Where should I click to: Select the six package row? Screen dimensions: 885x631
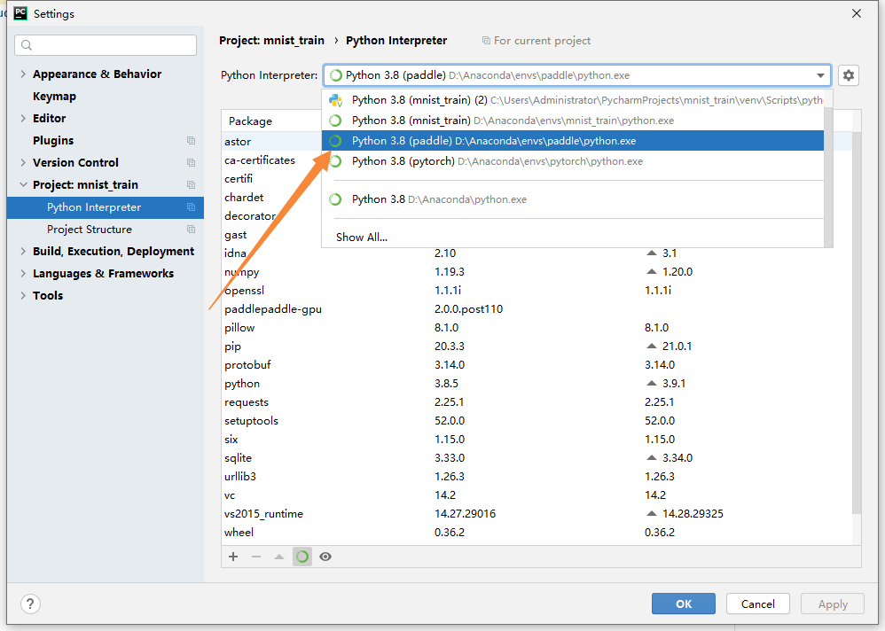(536, 440)
